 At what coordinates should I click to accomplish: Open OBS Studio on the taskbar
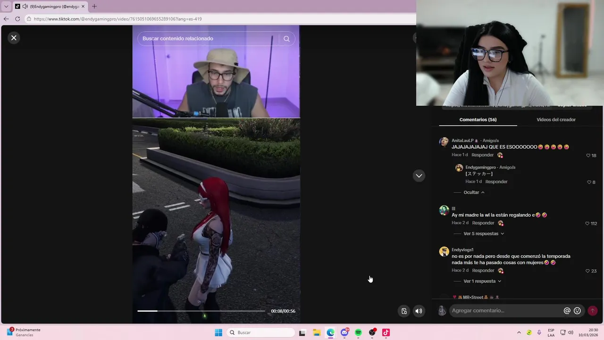click(x=372, y=332)
